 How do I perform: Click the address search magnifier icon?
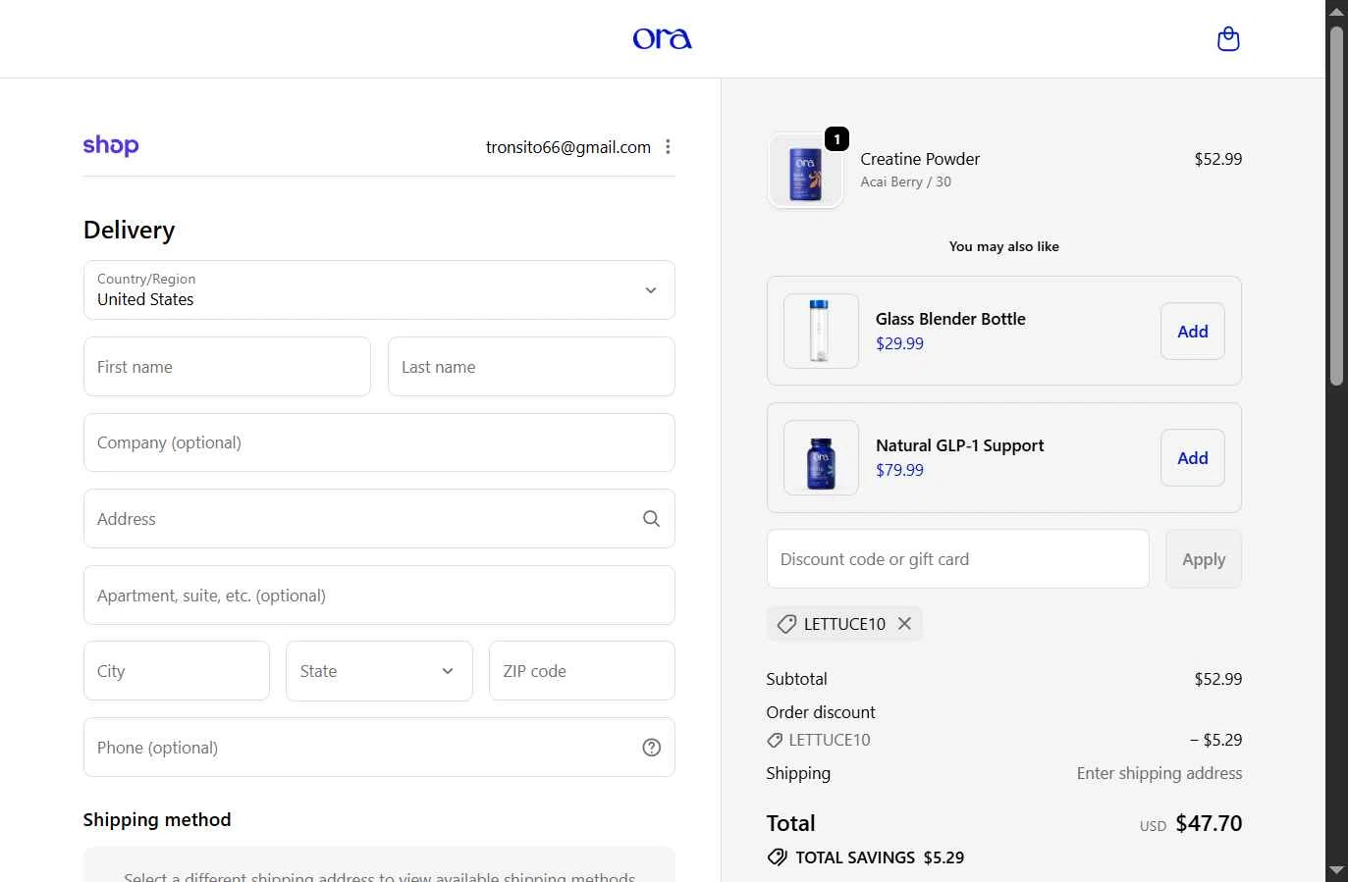point(651,519)
